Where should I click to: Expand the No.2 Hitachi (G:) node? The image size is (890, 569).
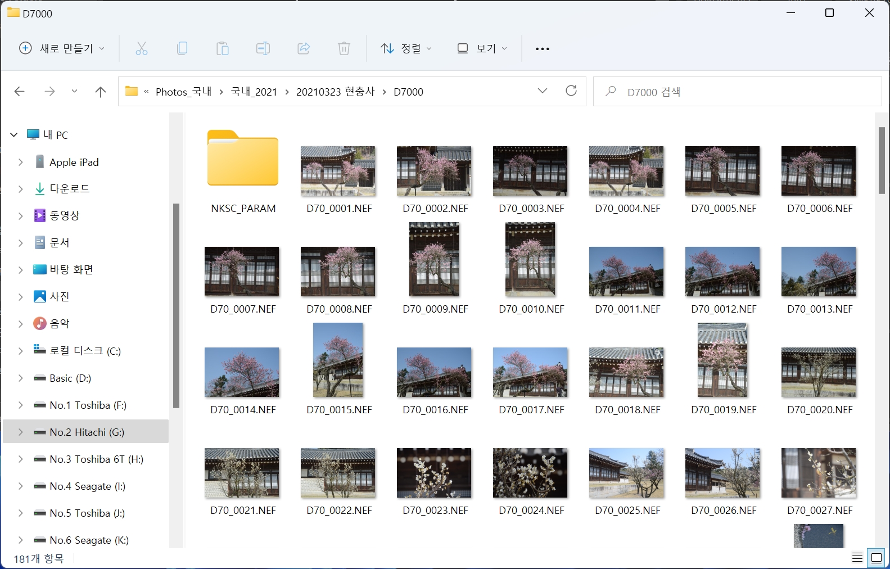21,432
